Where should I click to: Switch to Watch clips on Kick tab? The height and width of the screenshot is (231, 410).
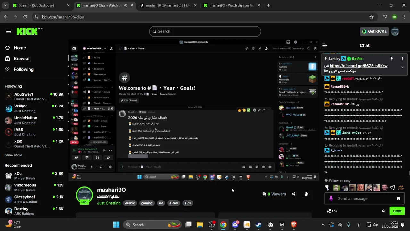232,5
